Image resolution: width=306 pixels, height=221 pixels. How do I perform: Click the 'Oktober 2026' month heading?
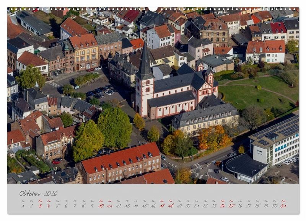[x=38, y=193]
